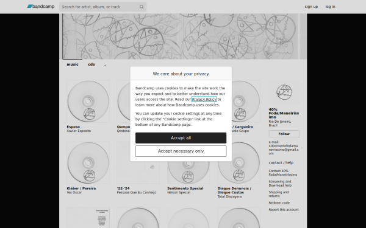Screen dimensions: 366x228
Task: Open Streaming and Download help
Action: point(280,184)
